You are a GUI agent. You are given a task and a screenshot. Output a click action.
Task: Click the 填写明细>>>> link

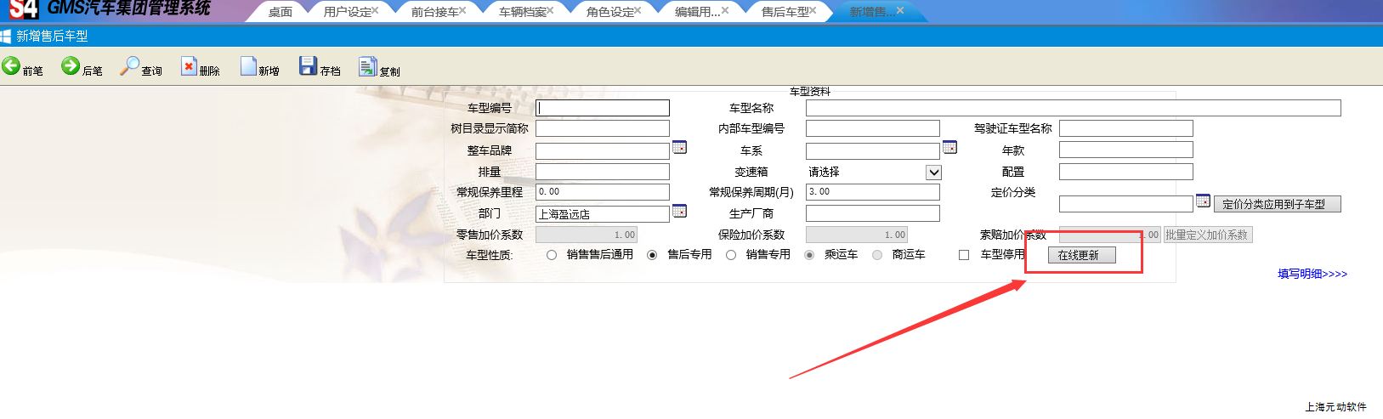coord(1312,274)
